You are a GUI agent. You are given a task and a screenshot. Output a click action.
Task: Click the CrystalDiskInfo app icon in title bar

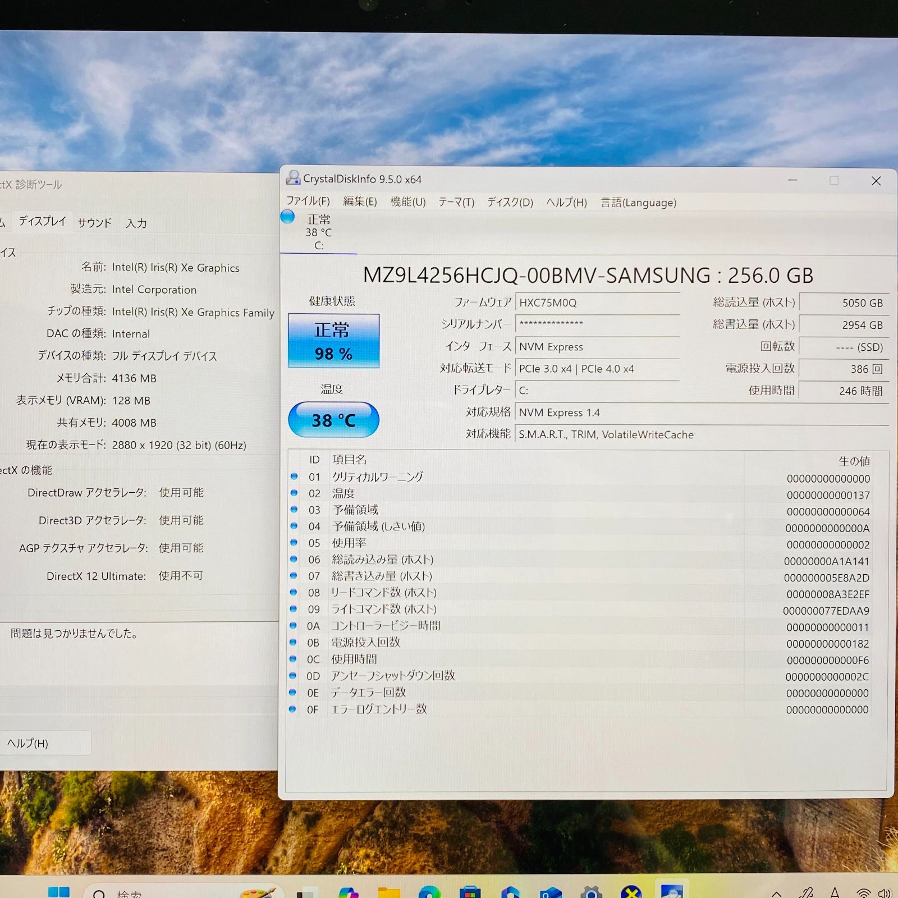click(x=293, y=178)
